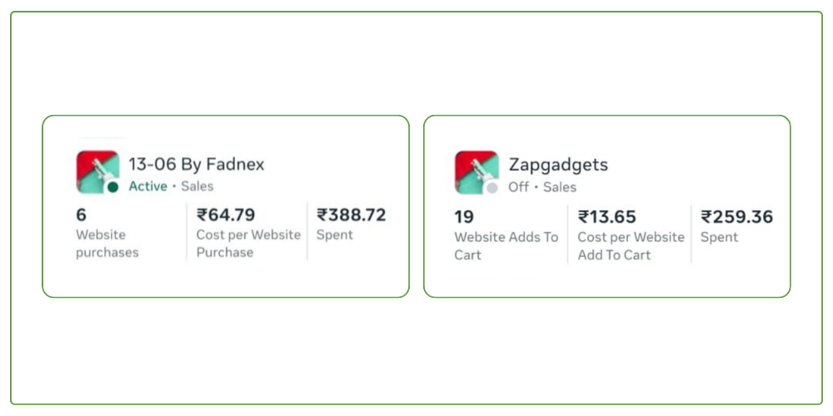
Task: Select the ₹388.72 spent amount
Action: [x=351, y=215]
